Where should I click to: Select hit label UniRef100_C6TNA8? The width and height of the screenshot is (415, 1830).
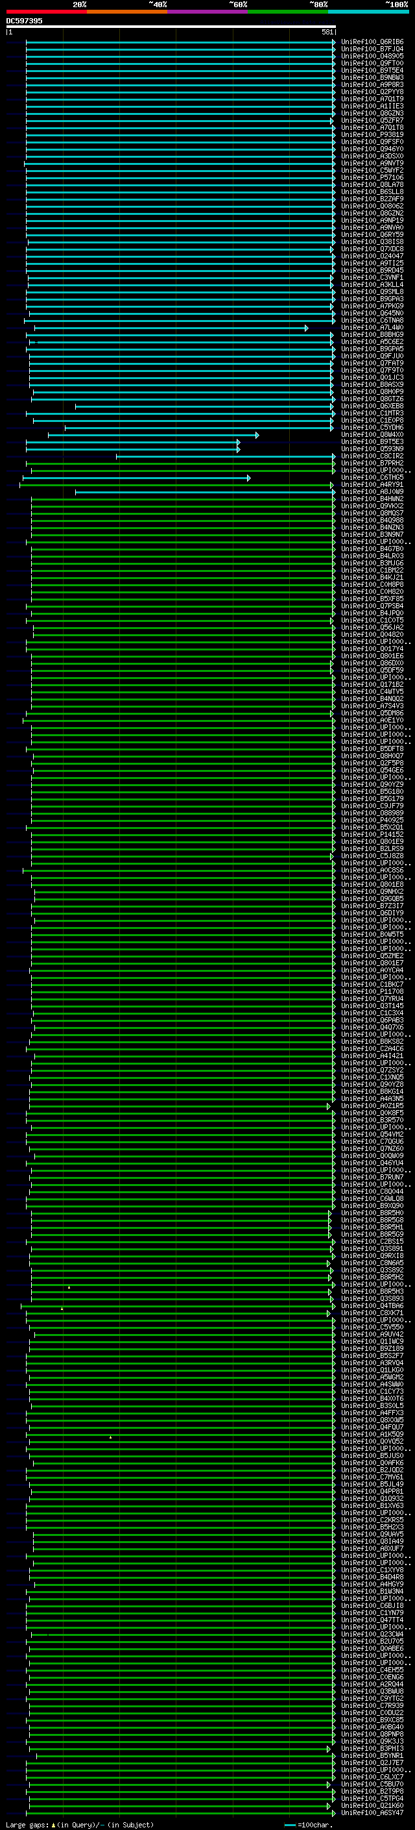(x=372, y=321)
